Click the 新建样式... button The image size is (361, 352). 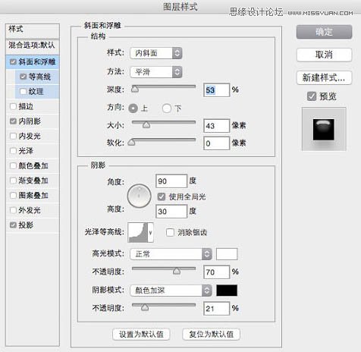(324, 77)
